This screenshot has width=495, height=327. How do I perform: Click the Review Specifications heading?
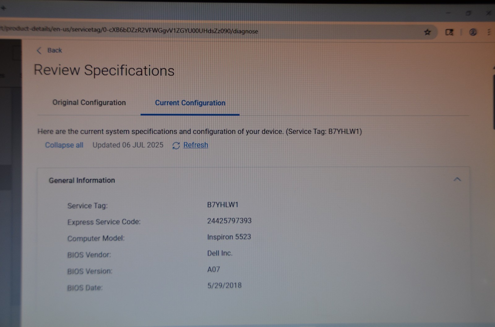point(104,70)
